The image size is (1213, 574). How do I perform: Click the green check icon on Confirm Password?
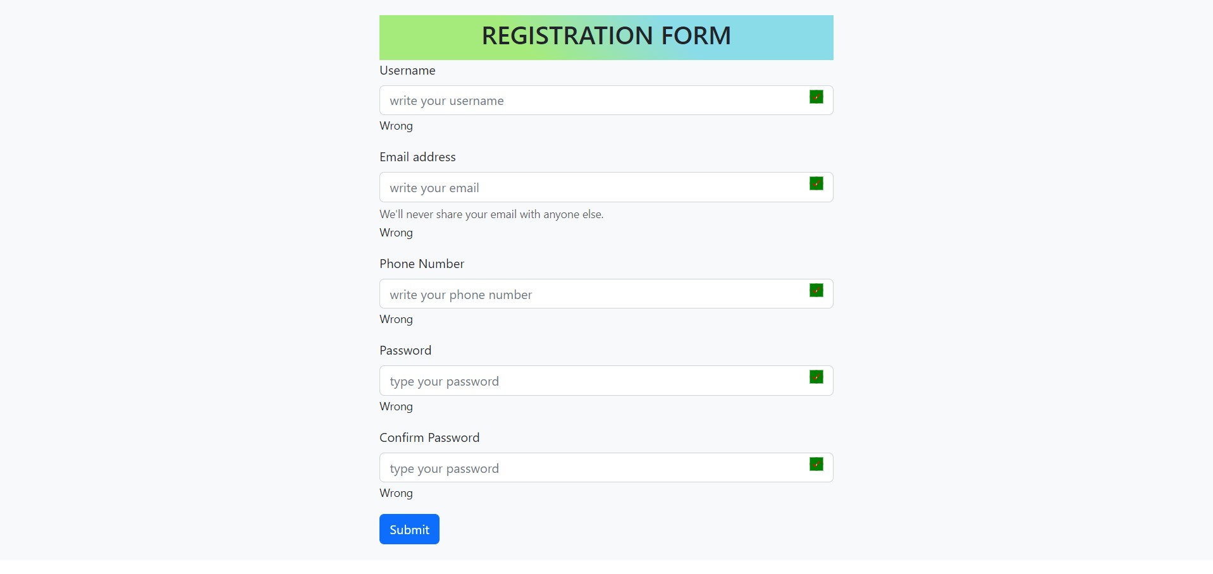(816, 465)
